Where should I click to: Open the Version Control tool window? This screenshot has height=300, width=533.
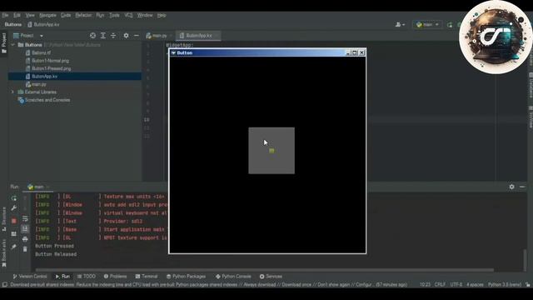coord(30,277)
